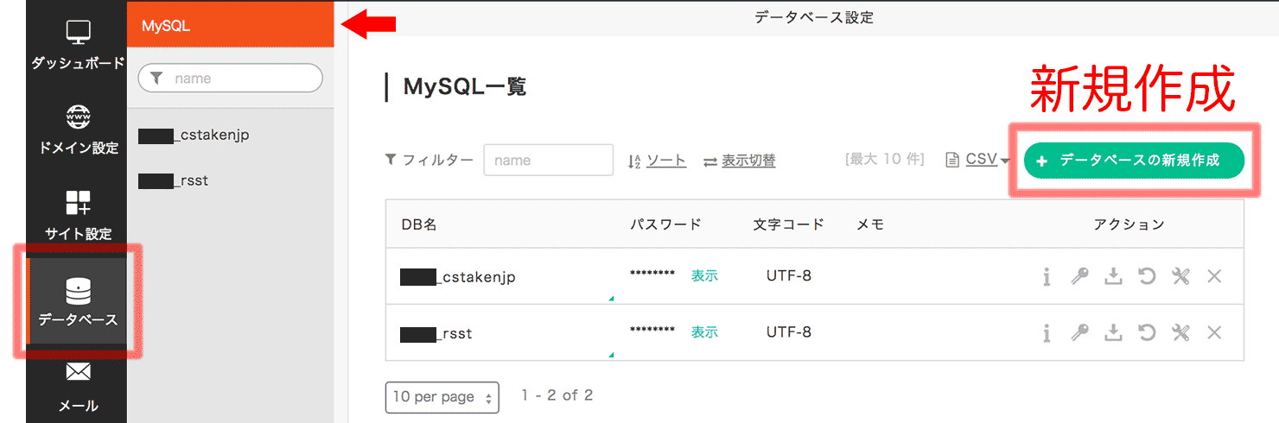The image size is (1279, 423).
Task: Click the filter funnel icon beside フィルター
Action: pyautogui.click(x=391, y=160)
